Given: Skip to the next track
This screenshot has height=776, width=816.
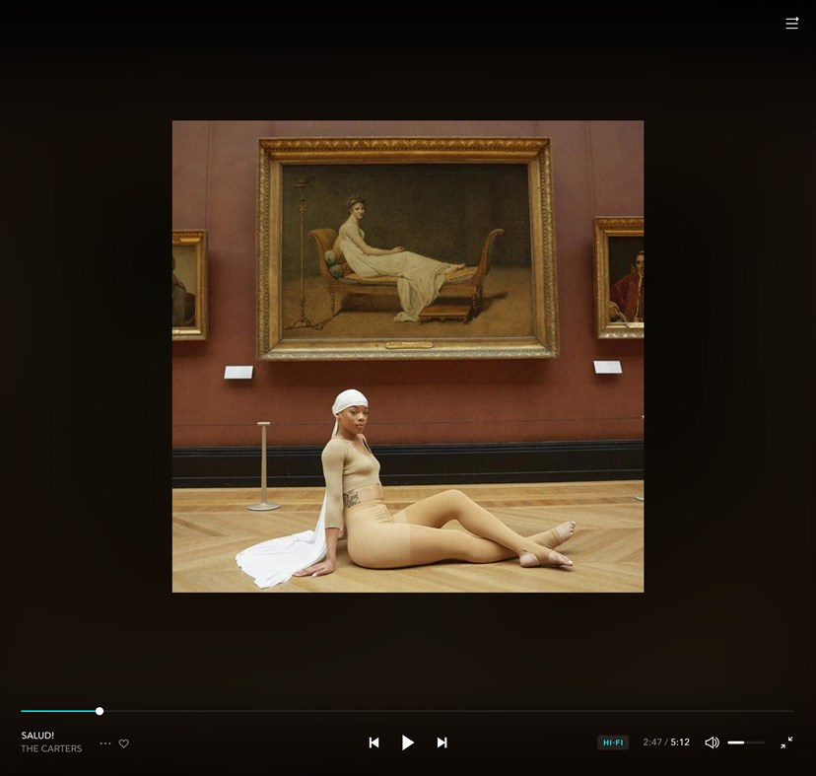Looking at the screenshot, I should 442,742.
